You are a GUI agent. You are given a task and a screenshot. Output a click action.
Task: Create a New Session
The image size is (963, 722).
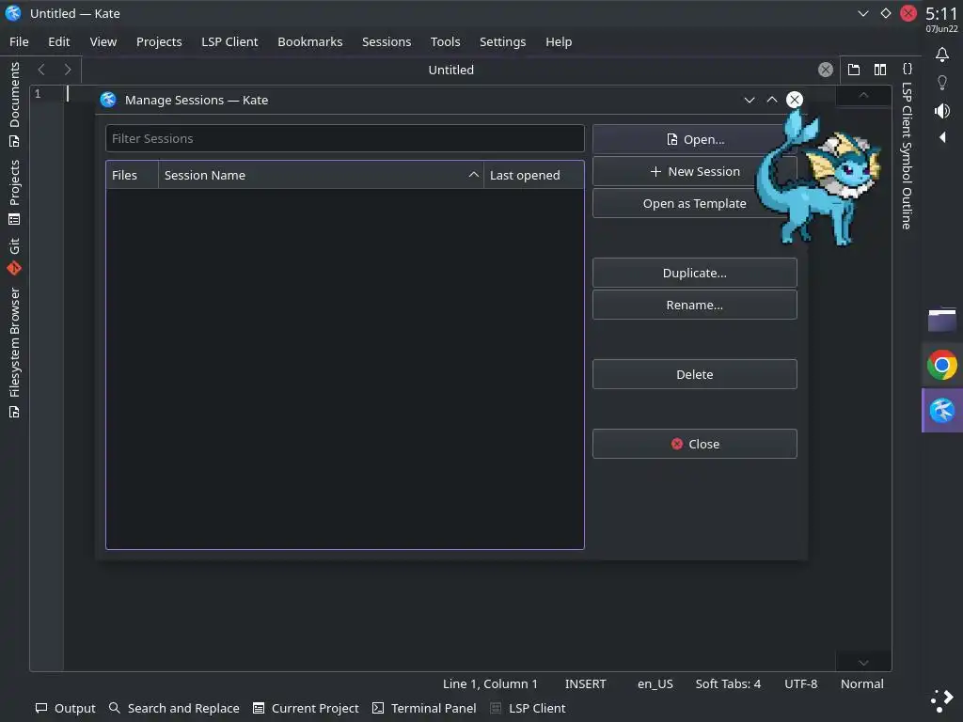695,171
